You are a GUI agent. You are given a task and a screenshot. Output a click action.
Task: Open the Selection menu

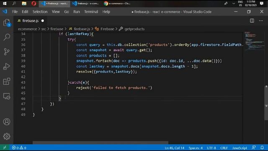point(40,12)
